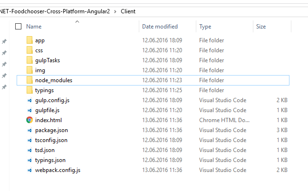Sort by the Size column header

tap(261, 27)
